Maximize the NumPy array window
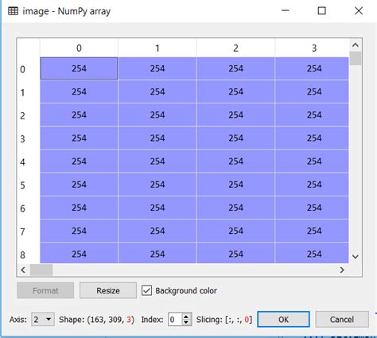 coord(321,11)
